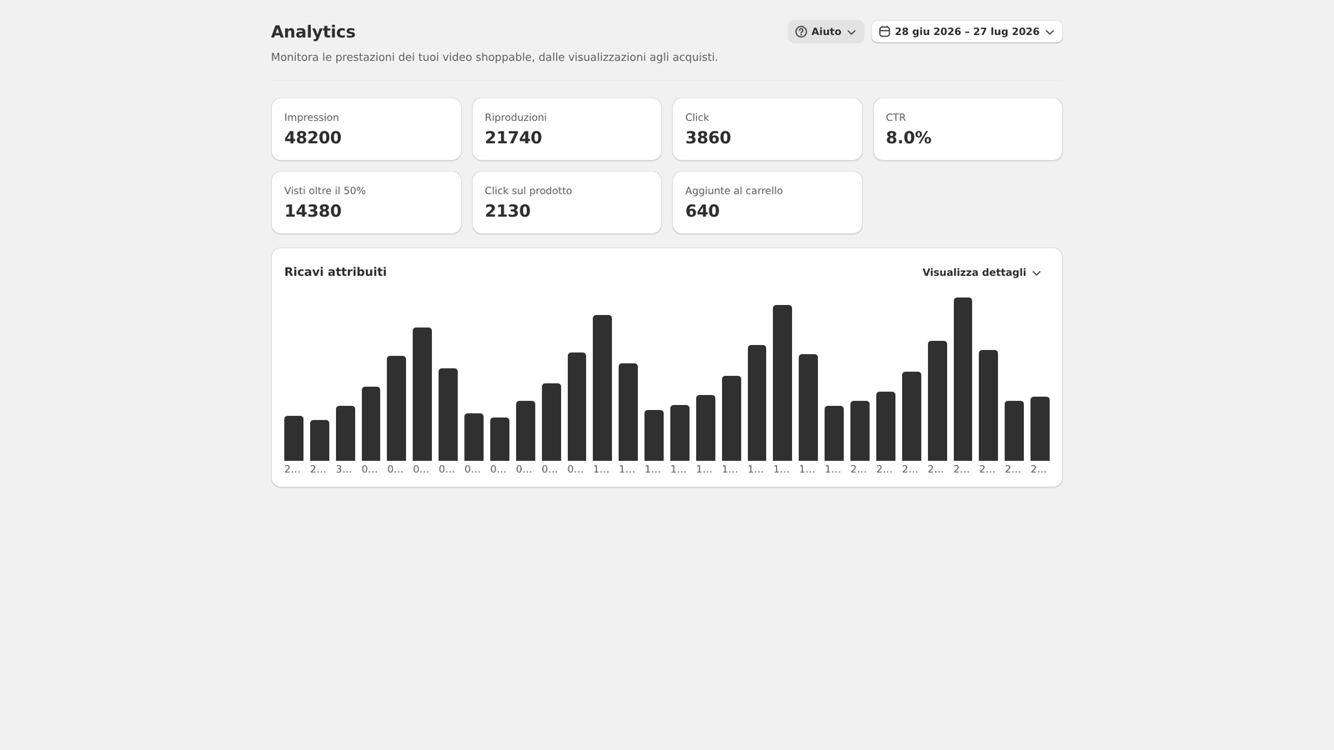Click the tallest bar in revenue chart

[962, 379]
